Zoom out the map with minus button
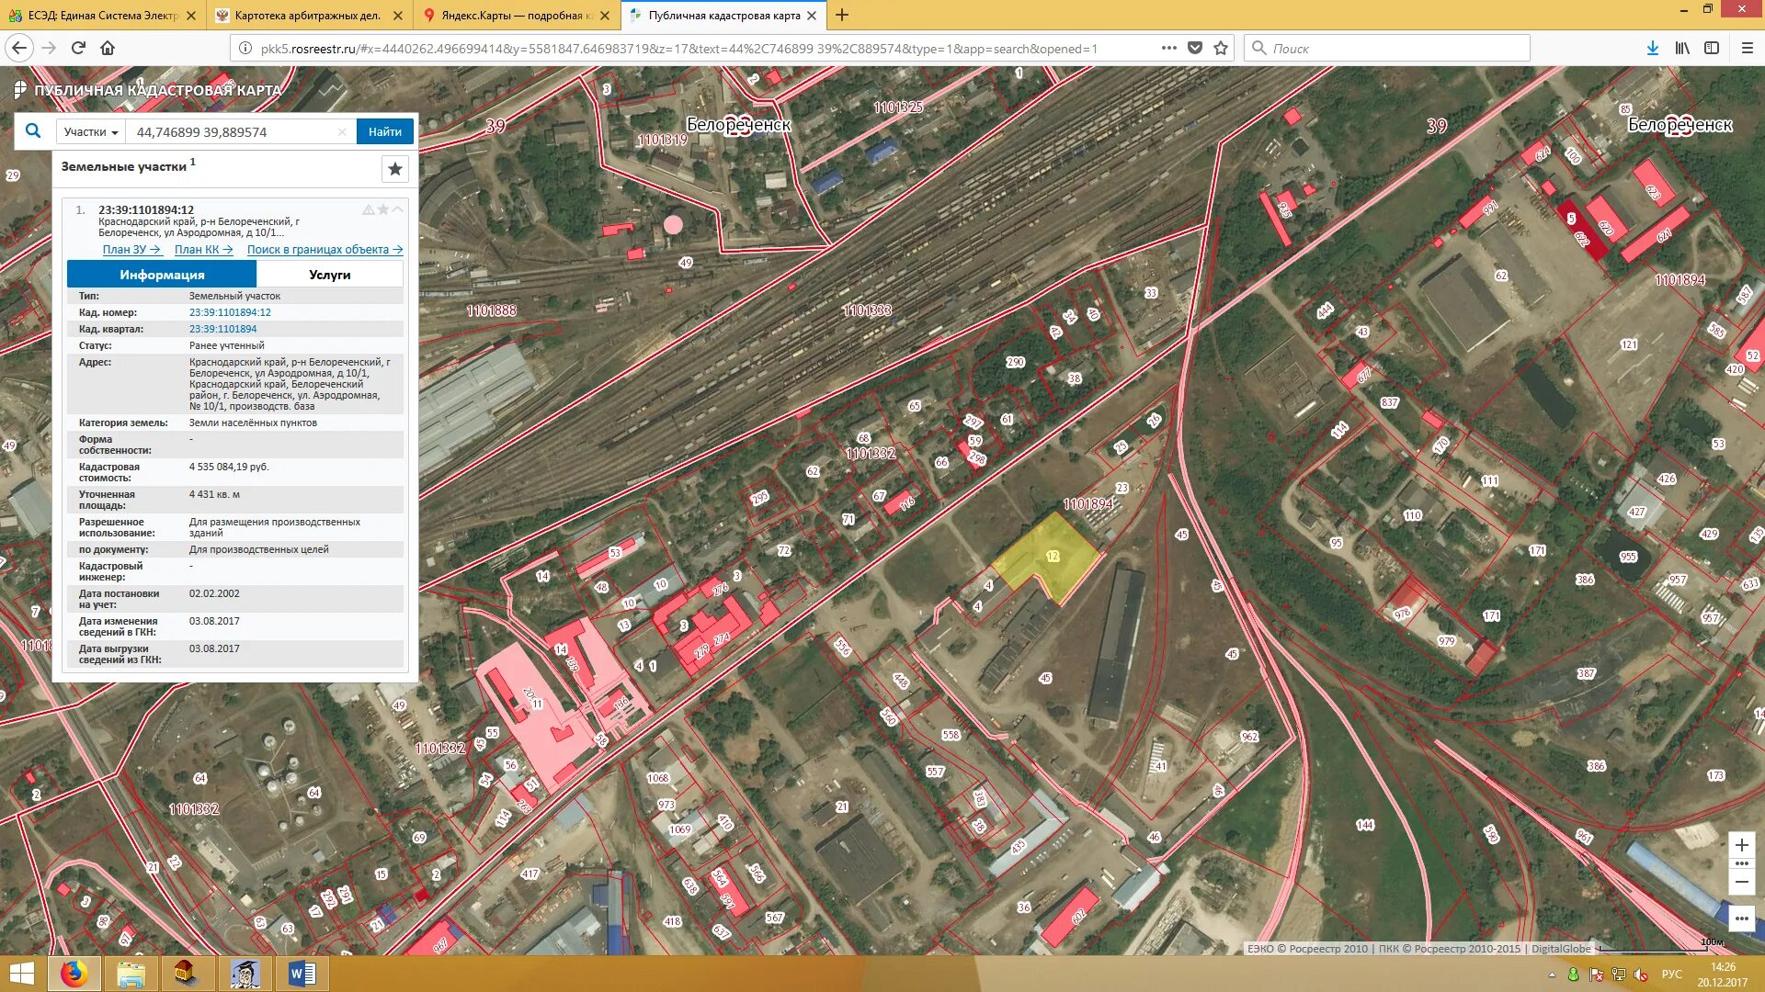1765x992 pixels. pyautogui.click(x=1741, y=882)
